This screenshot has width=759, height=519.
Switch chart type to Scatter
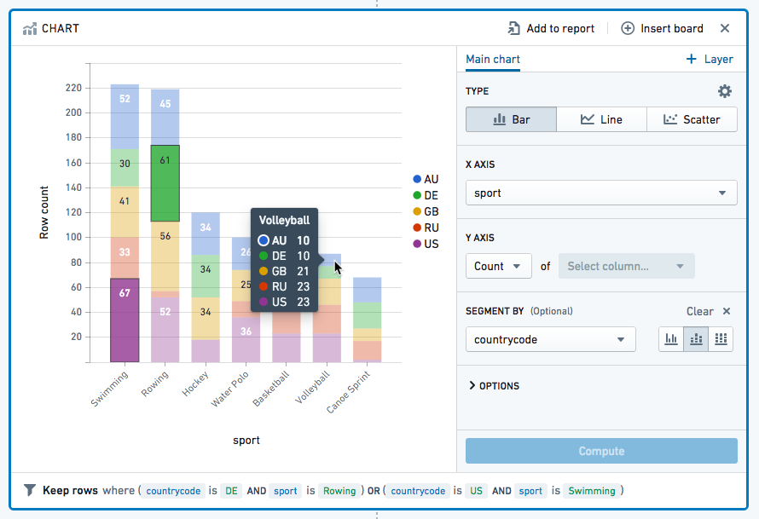click(x=692, y=119)
